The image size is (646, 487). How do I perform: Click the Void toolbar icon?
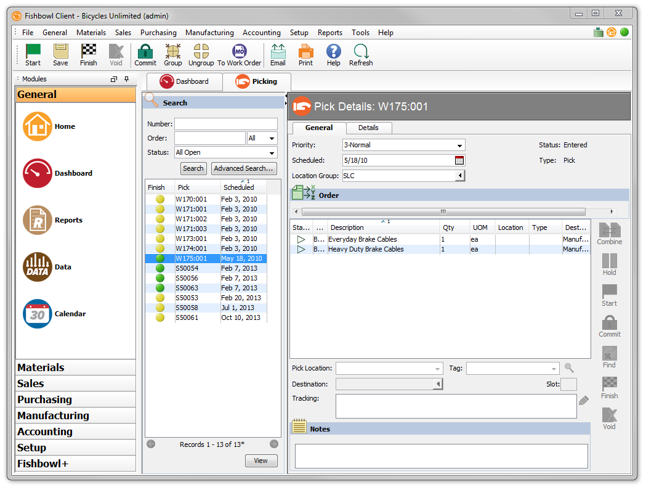click(116, 55)
